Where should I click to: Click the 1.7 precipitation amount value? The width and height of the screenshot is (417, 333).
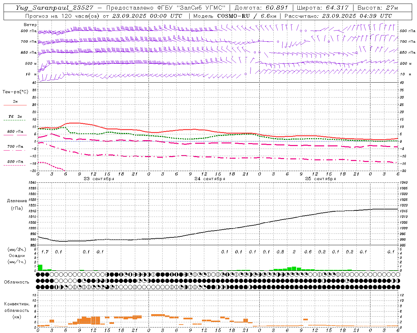pos(45,252)
